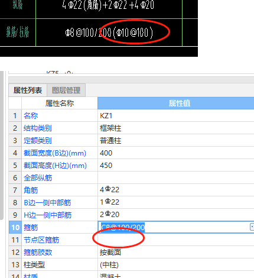Click the B边一侧中部筋 value 1⌀22

(176, 203)
